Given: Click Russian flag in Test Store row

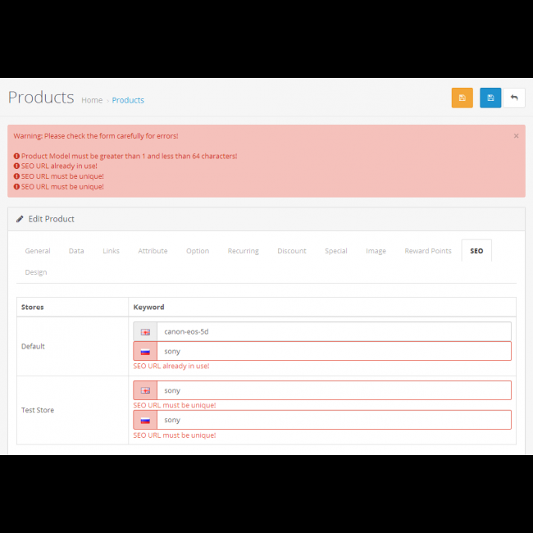Looking at the screenshot, I should coord(145,421).
